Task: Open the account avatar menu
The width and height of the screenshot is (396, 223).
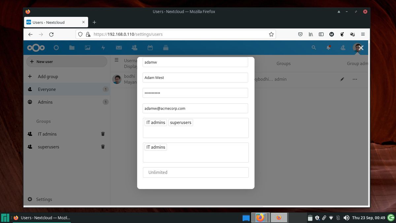Action: [358, 47]
